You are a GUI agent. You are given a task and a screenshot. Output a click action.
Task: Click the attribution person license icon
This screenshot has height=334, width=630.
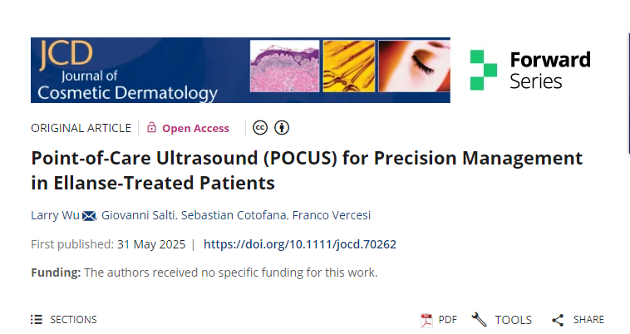tap(282, 128)
